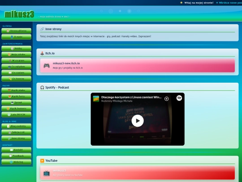Open the Moja sztuka page
242x182 pixels.
tap(16, 54)
